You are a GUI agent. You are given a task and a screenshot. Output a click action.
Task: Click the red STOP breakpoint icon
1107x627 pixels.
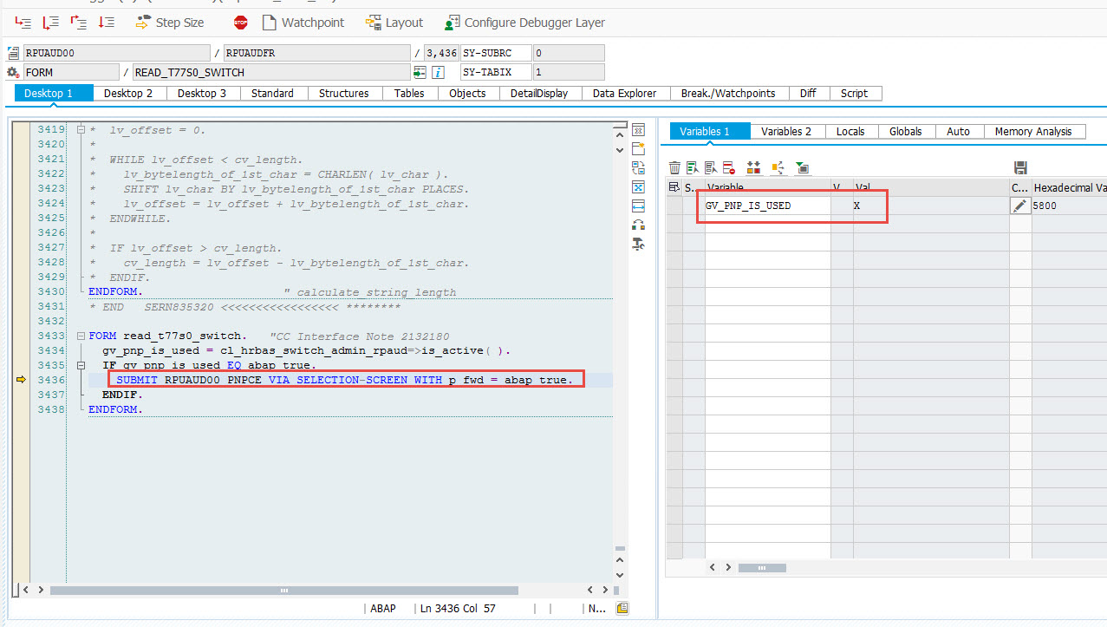pyautogui.click(x=241, y=23)
